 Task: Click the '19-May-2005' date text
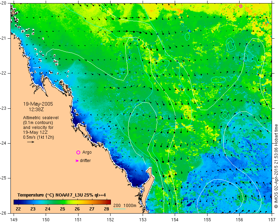(38, 104)
